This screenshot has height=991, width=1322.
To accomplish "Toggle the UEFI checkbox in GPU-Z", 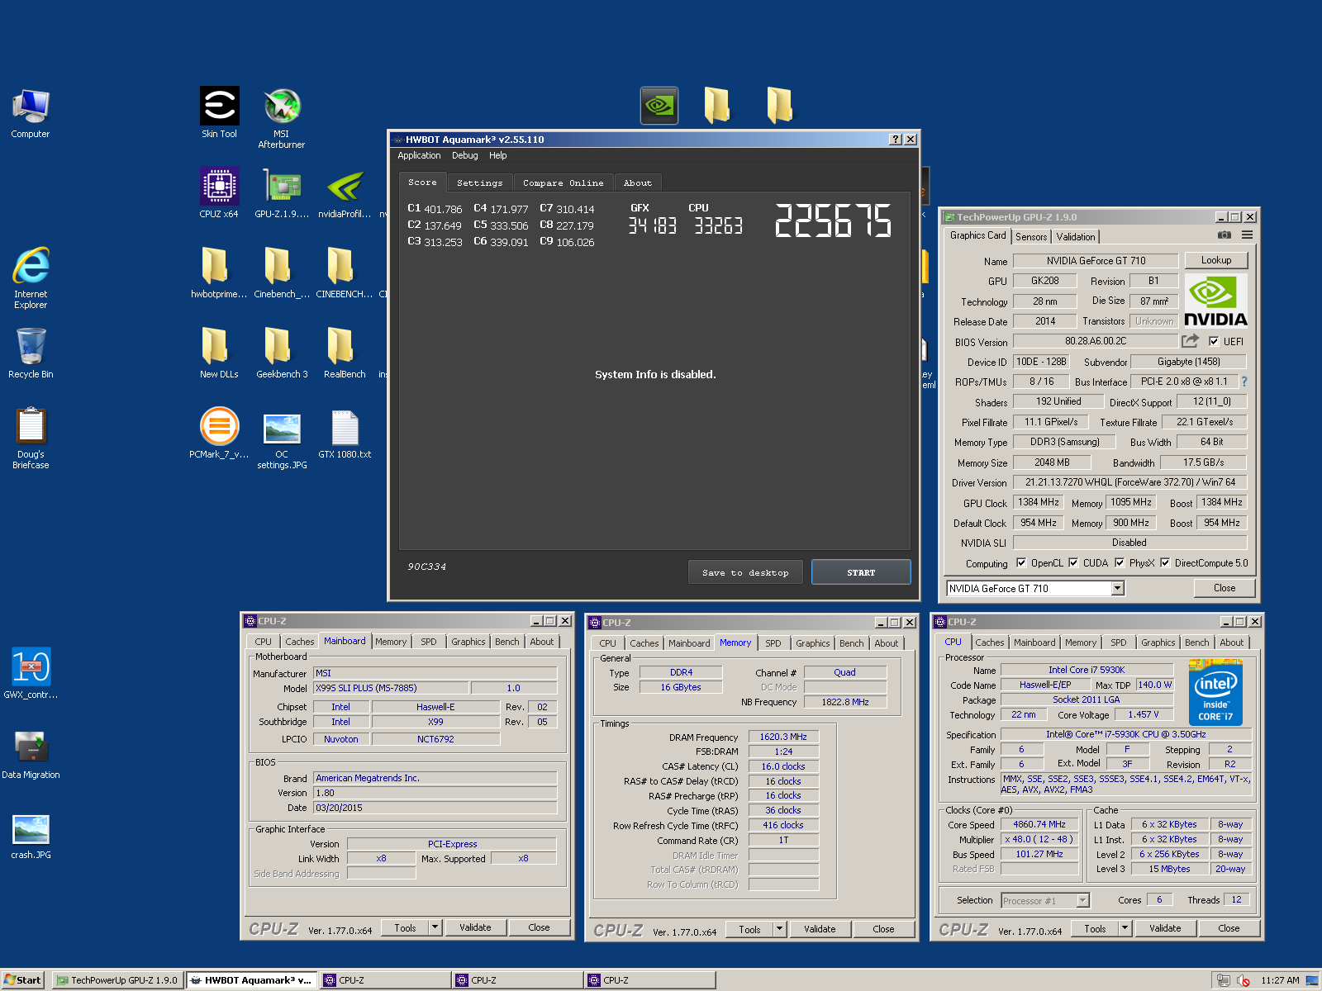I will tap(1214, 341).
